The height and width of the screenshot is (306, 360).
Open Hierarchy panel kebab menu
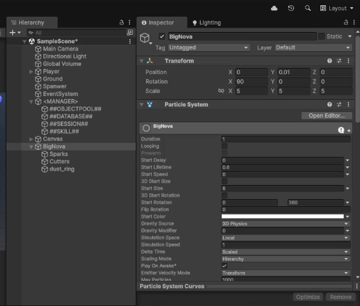(129, 22)
